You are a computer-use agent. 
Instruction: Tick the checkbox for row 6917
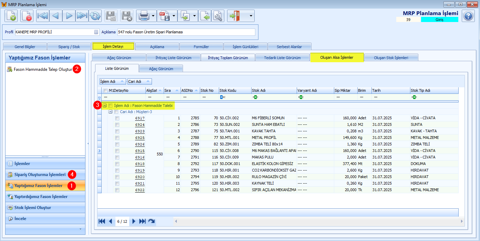(x=117, y=118)
